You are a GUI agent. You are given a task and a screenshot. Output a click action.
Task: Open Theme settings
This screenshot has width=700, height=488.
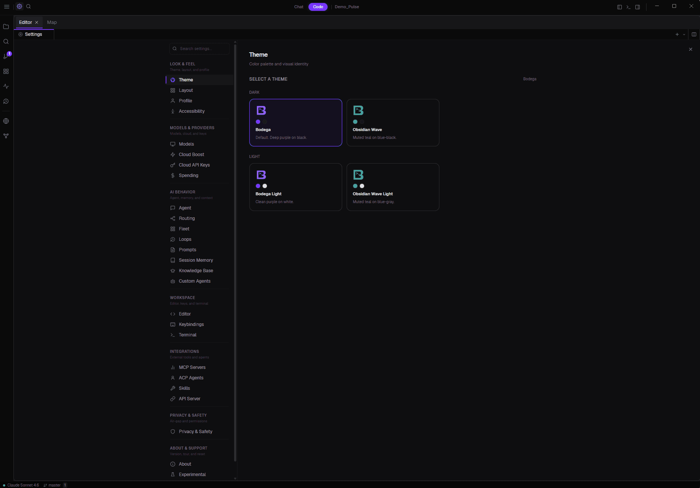(200, 80)
